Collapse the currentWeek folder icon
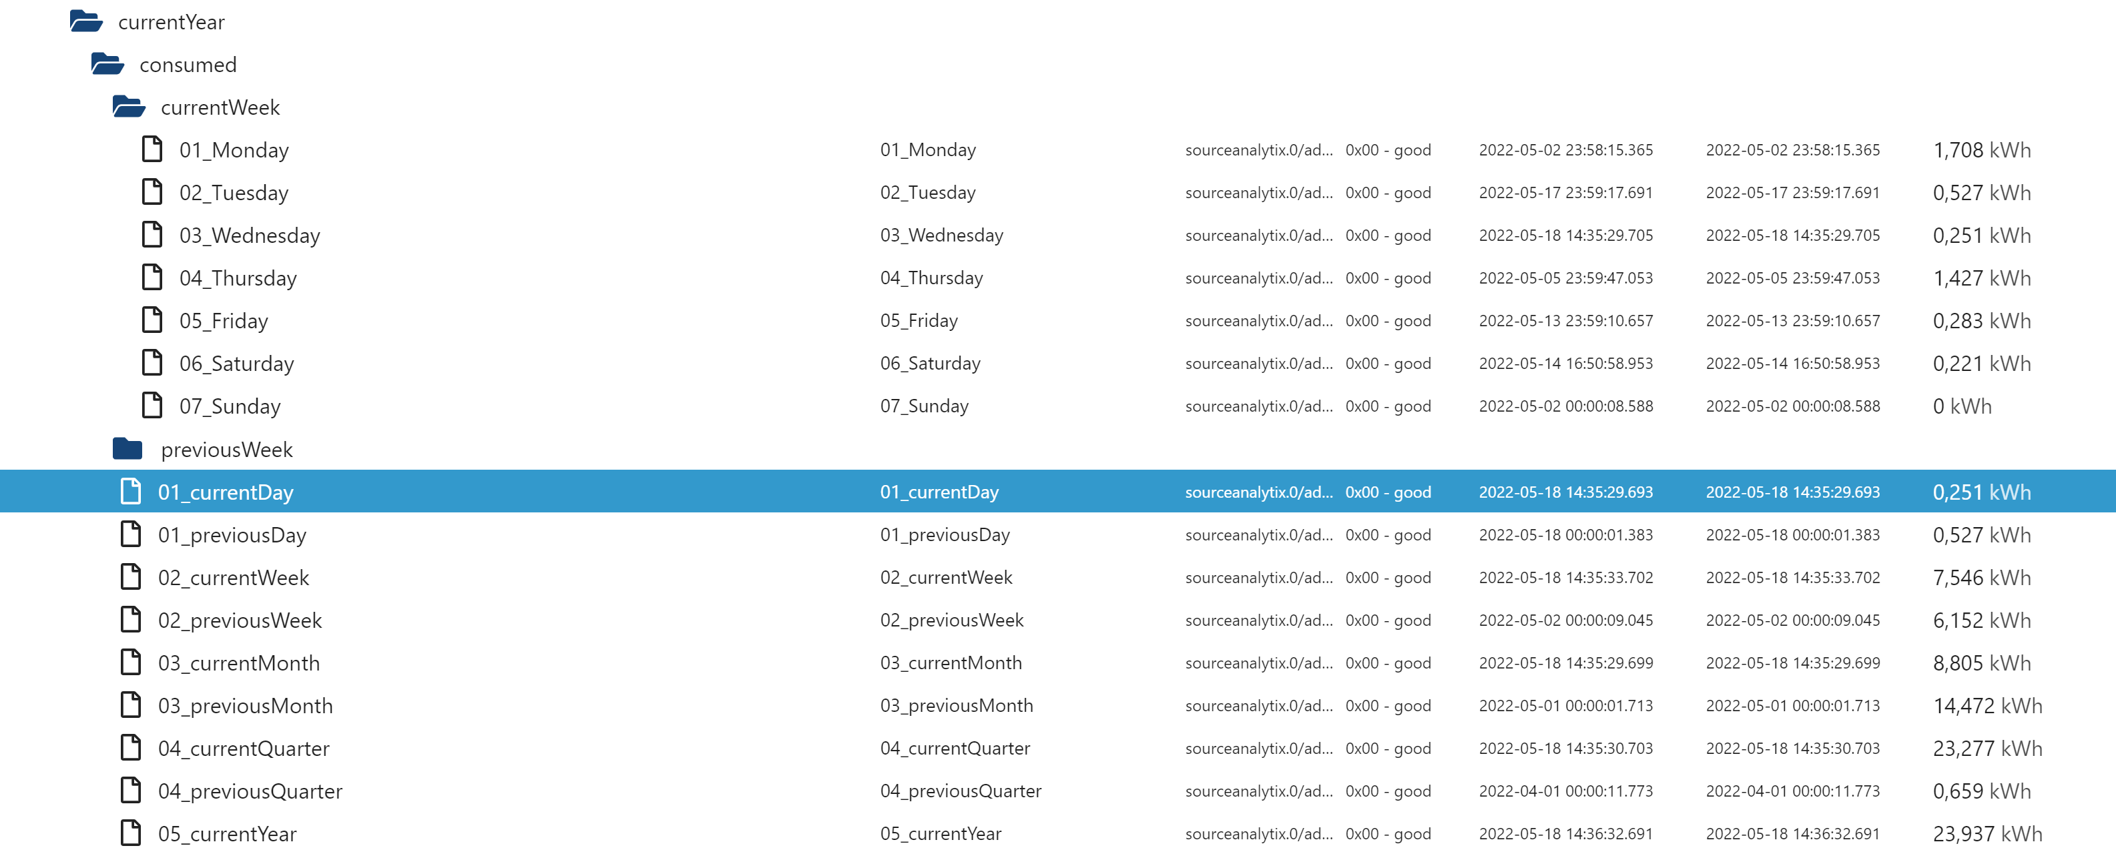This screenshot has width=2116, height=862. click(128, 107)
